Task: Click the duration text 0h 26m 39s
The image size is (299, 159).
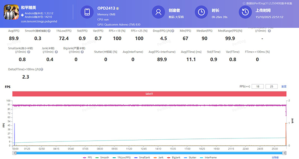Action: coord(220,17)
